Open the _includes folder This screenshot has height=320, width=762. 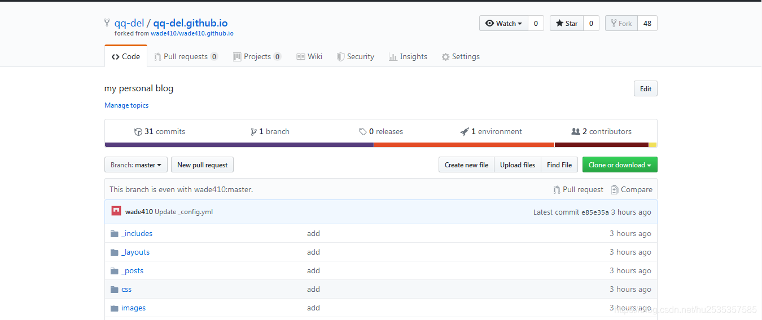coord(137,234)
